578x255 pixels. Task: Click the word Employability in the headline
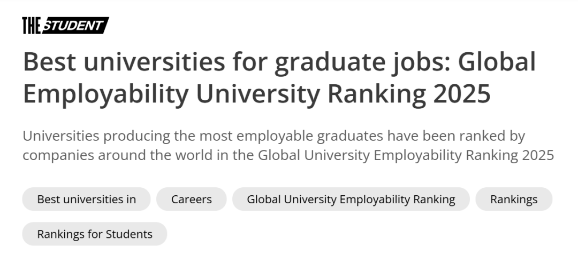[x=106, y=95]
